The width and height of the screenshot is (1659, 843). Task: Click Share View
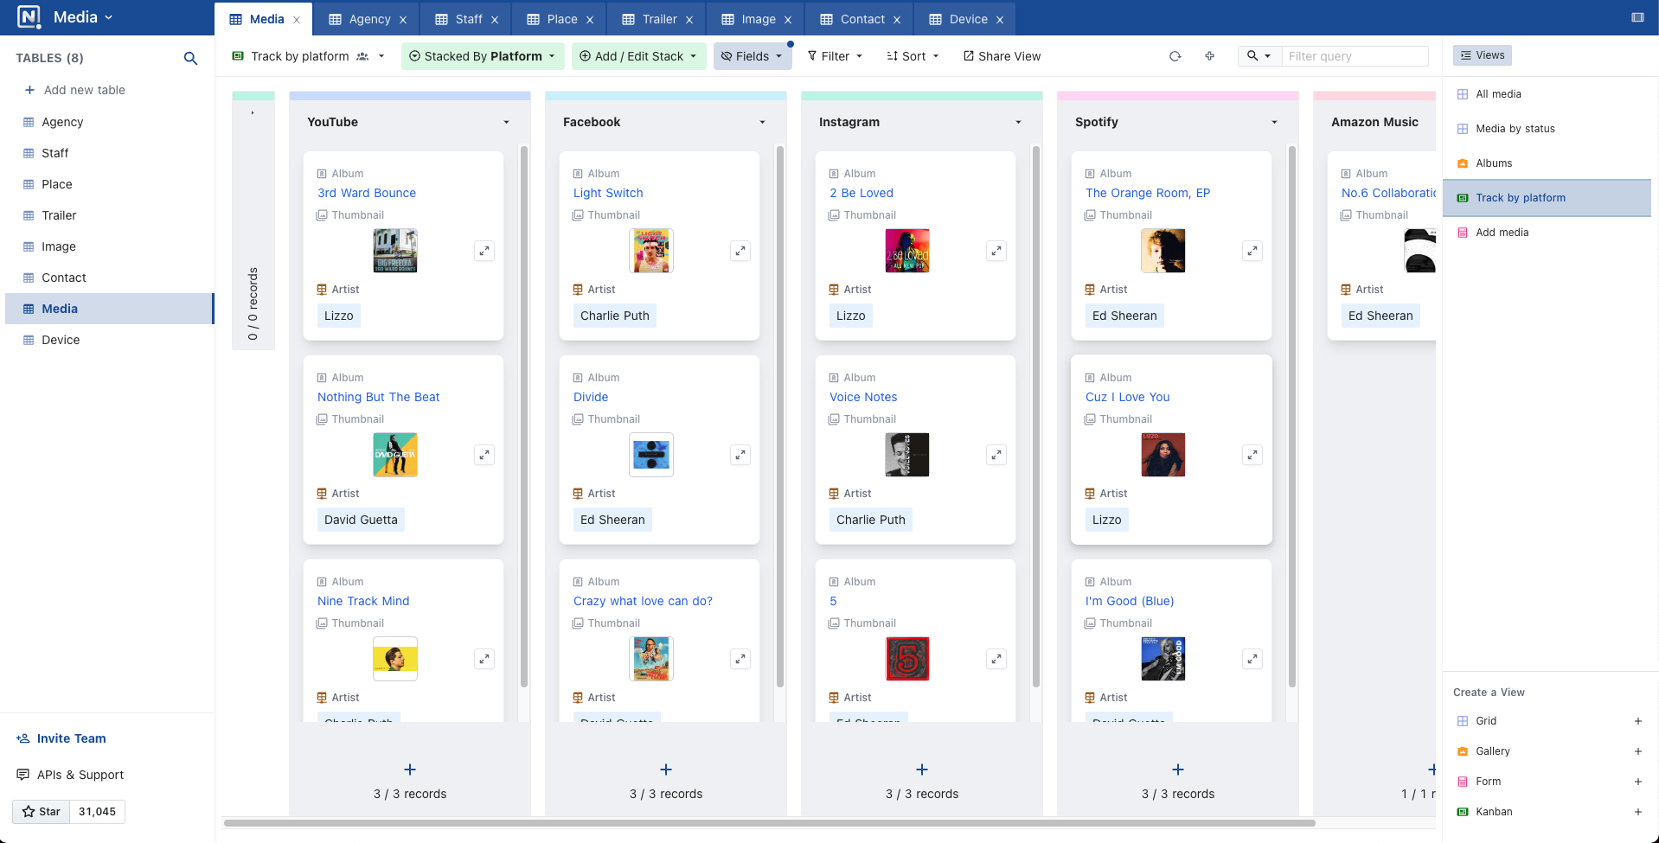1002,56
